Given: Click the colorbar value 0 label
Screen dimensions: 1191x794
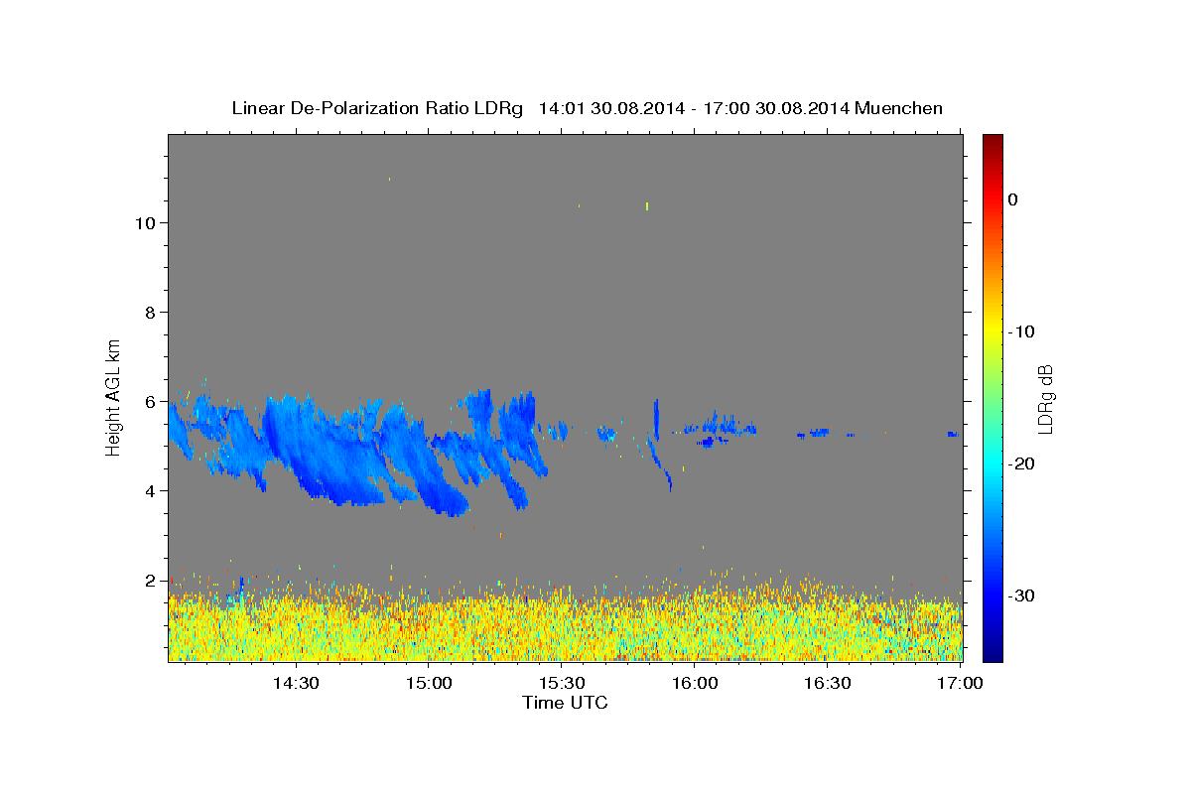Looking at the screenshot, I should (x=1012, y=199).
